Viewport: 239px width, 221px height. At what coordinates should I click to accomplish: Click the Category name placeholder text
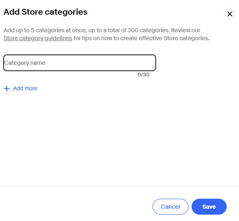pyautogui.click(x=25, y=63)
